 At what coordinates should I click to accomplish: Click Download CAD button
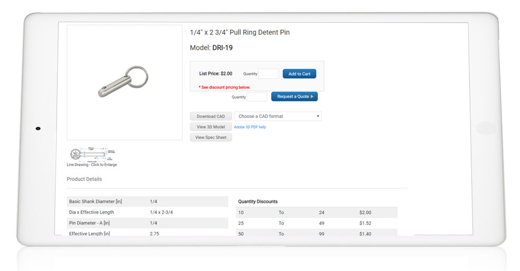pyautogui.click(x=211, y=116)
